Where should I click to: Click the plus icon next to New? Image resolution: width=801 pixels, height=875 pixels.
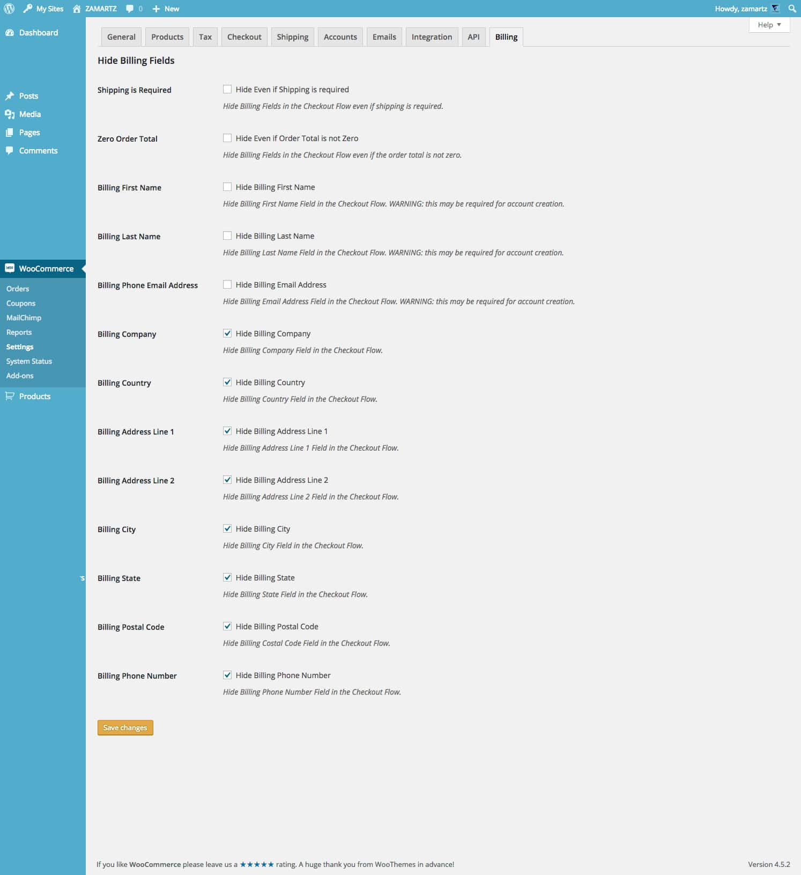point(156,9)
